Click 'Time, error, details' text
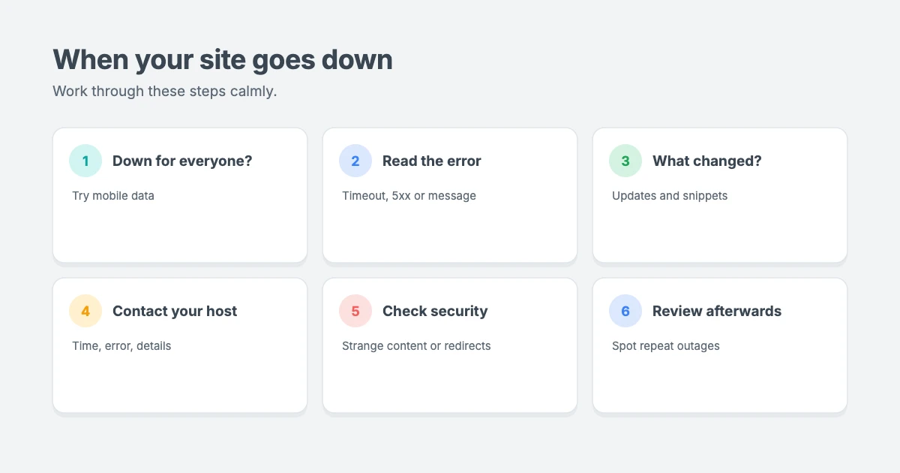The height and width of the screenshot is (473, 900). point(121,346)
